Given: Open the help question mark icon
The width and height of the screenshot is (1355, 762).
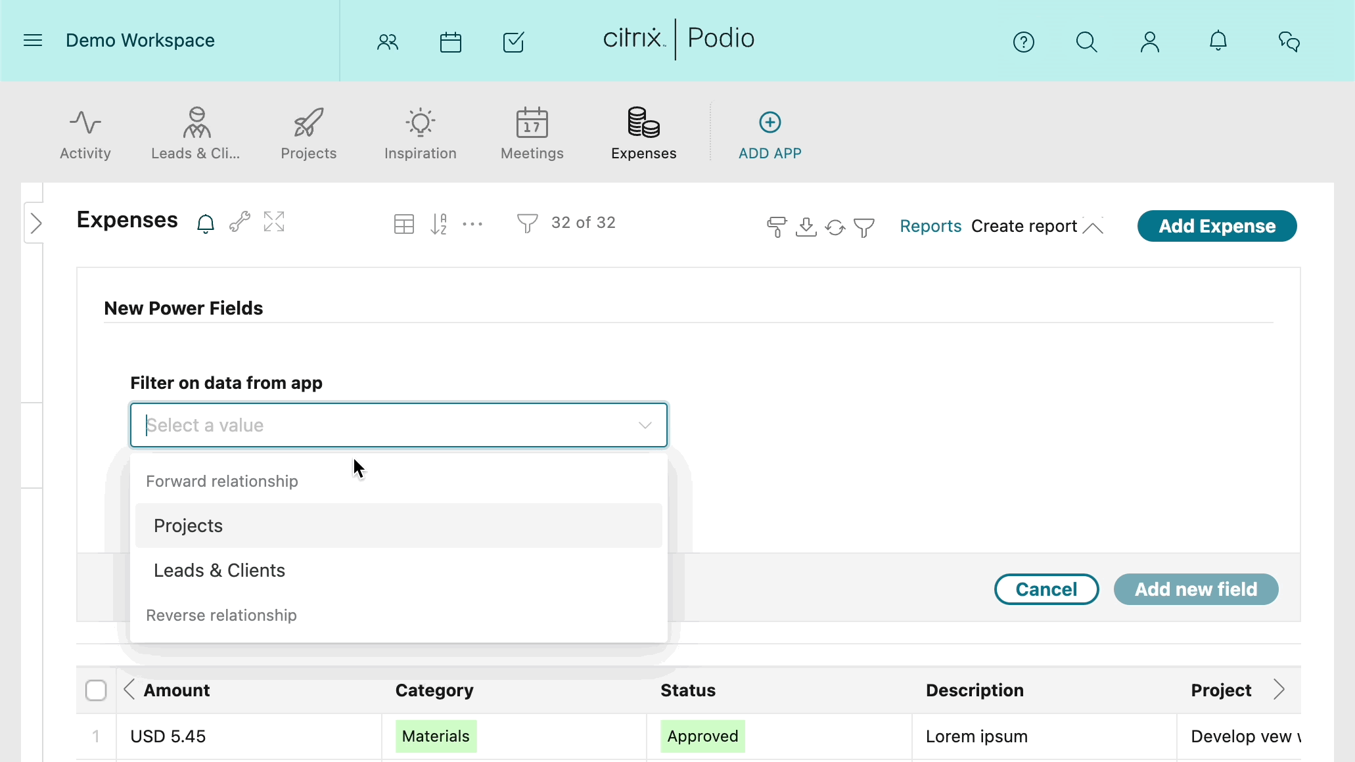Looking at the screenshot, I should pos(1023,42).
